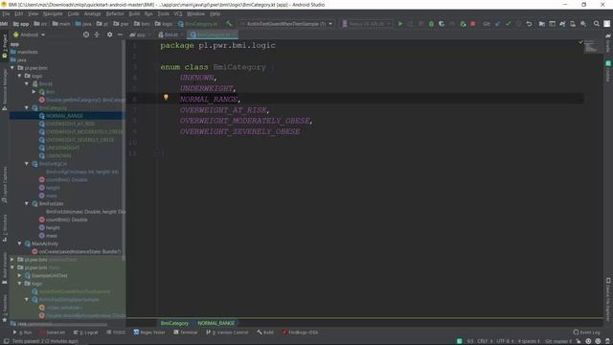Viewport: 613px width, 345px height.
Task: Open the device selector dropdown
Action: 367,24
